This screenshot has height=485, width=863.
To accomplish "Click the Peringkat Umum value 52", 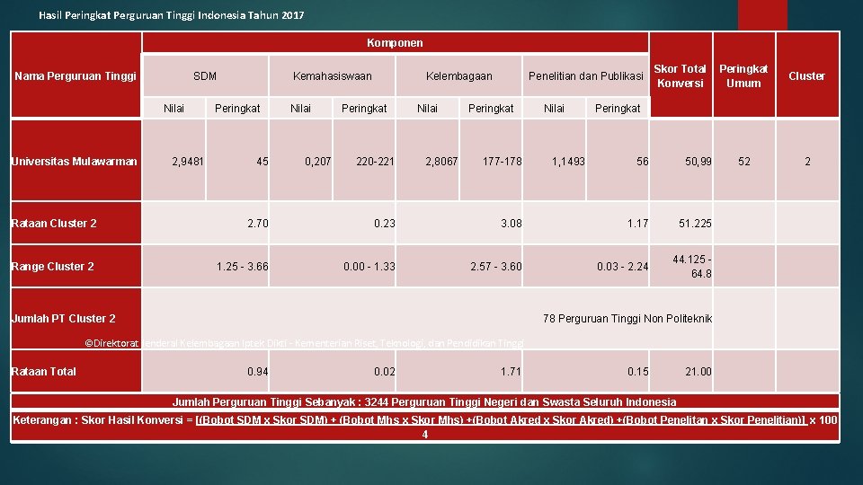I will [x=744, y=161].
